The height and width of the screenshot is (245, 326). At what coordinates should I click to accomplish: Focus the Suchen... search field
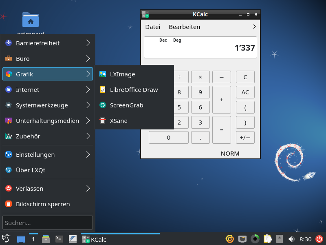48,223
